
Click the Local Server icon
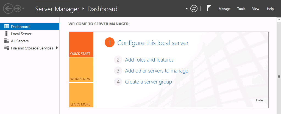(7, 34)
